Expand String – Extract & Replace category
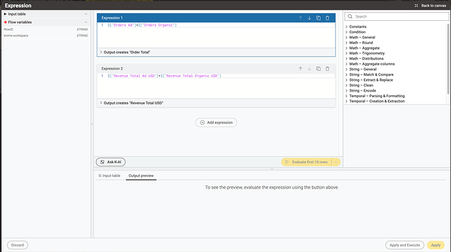Screen dimensions: 451x252 click(x=346, y=80)
